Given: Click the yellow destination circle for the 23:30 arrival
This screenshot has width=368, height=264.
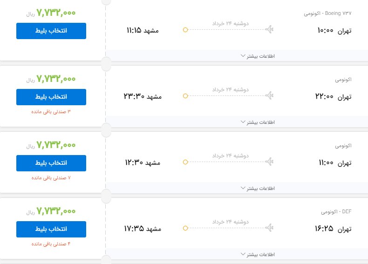Looking at the screenshot, I should click(x=185, y=96).
